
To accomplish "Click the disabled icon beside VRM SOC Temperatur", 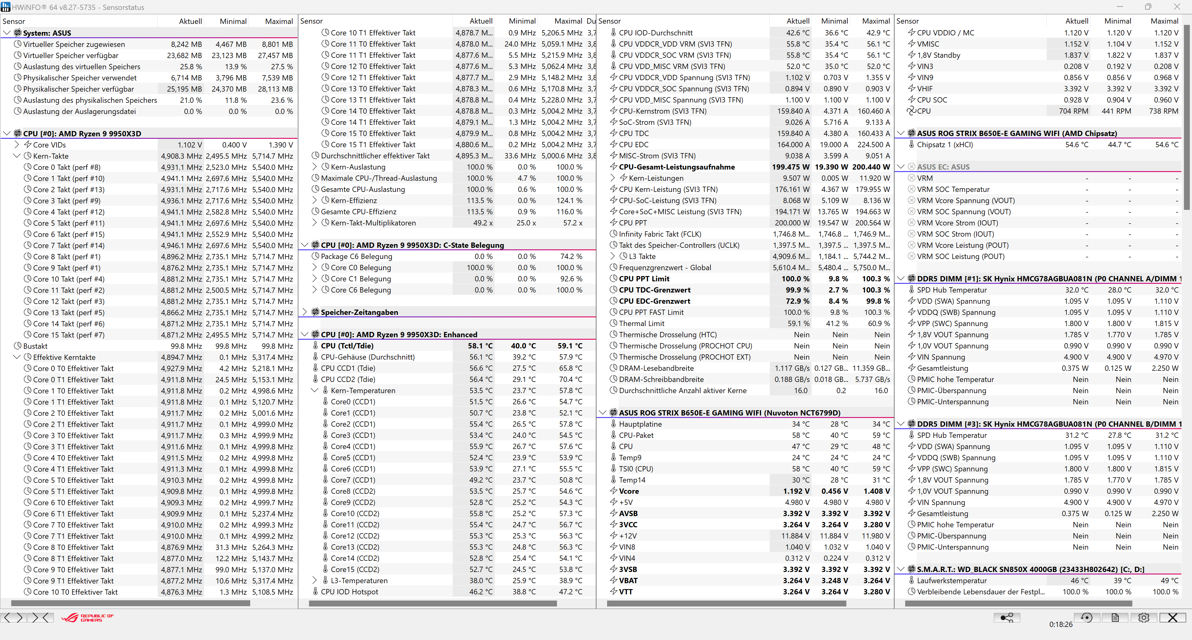I will coord(911,189).
